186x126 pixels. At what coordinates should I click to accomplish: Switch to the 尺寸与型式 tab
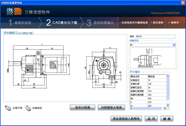tap(10, 33)
